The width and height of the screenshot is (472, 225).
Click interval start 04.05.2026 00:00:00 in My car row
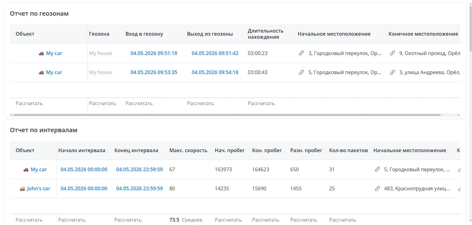tap(84, 169)
